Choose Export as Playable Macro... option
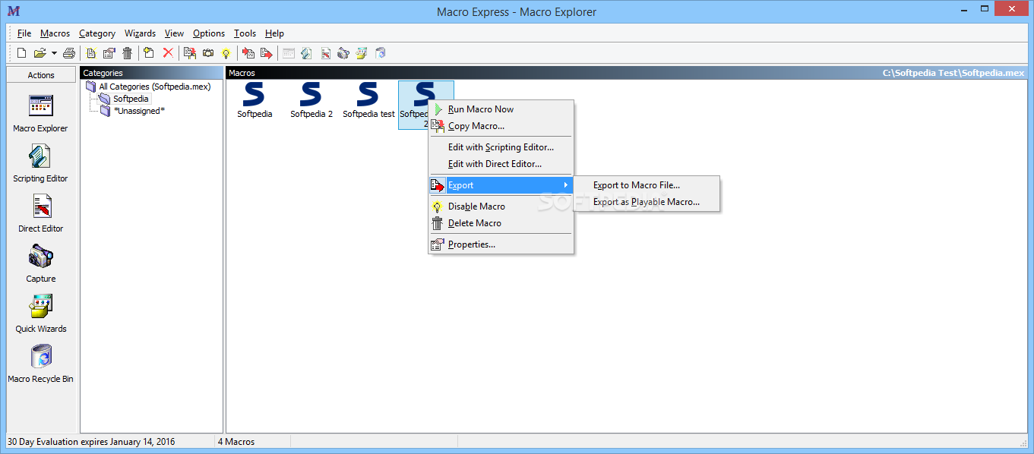Screen dimensions: 1034x454 tap(647, 202)
